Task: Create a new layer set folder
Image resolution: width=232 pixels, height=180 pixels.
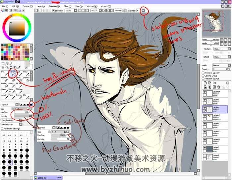Action: (x=214, y=83)
